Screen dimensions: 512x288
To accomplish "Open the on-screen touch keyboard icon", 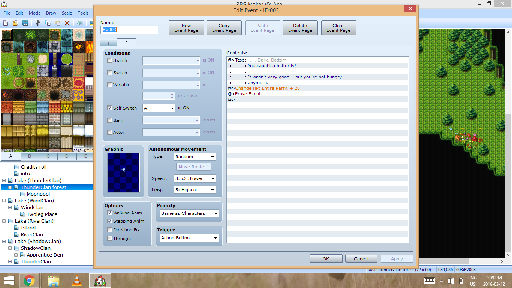I will tap(429, 280).
